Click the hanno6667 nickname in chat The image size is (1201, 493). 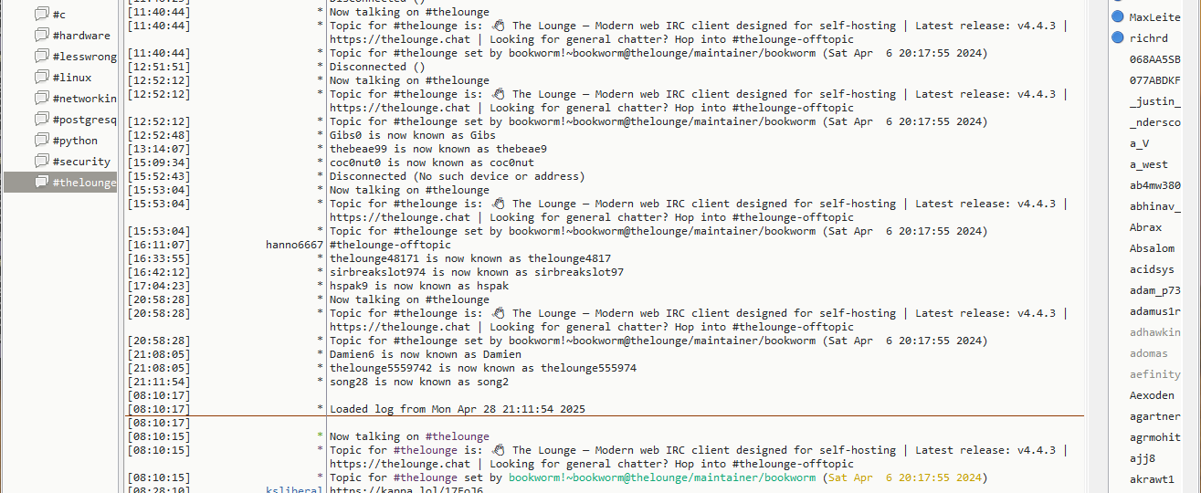(x=294, y=245)
